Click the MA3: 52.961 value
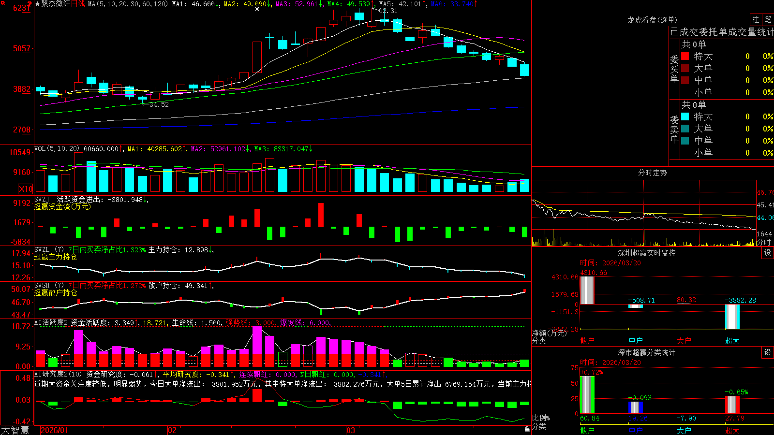 [297, 4]
